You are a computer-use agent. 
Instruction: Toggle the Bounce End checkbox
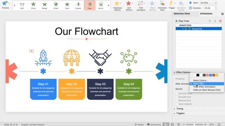pyautogui.click(x=176, y=100)
